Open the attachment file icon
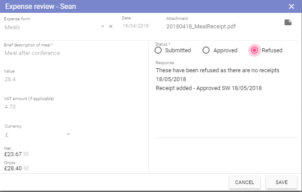Screen dimensions: 302x192 point(288,23)
